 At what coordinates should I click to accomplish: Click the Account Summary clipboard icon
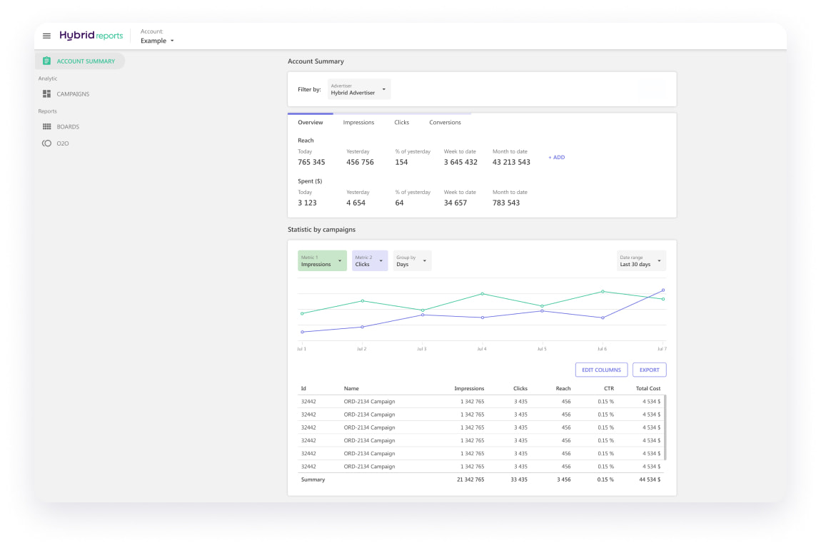tap(46, 61)
